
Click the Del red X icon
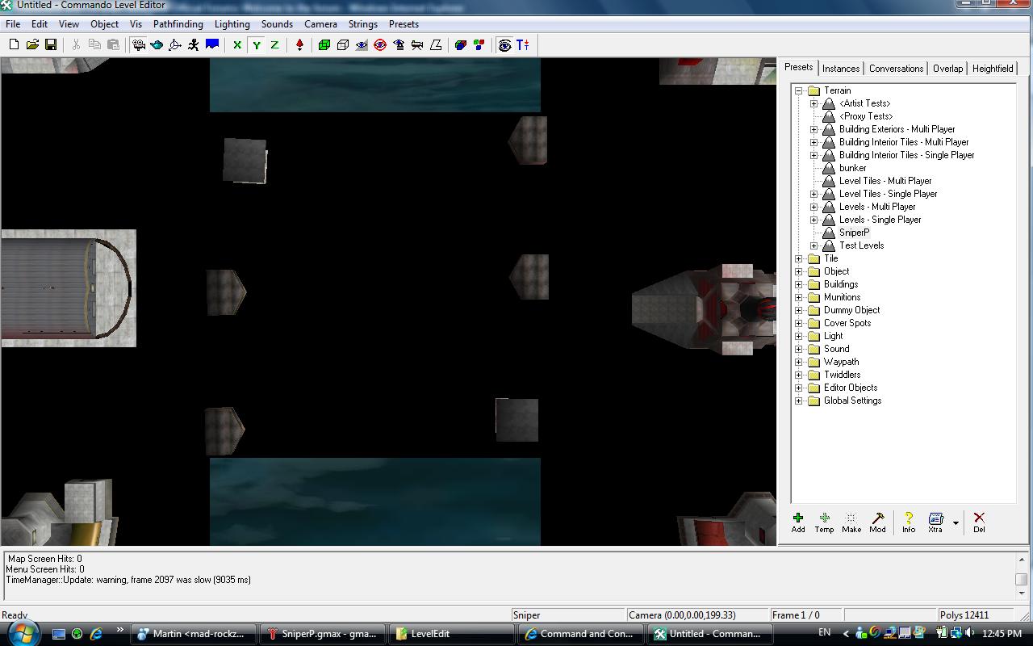click(979, 522)
